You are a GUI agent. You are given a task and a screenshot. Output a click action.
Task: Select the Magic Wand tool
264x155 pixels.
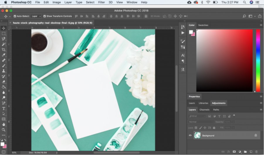click(4, 44)
